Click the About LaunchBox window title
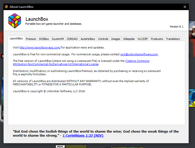Viewport: 195px width, 148px height. (x=21, y=7)
